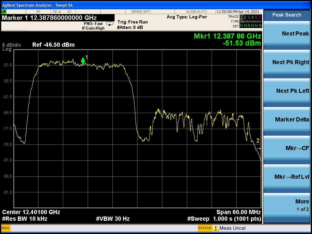The width and height of the screenshot is (312, 234).
Task: Click the #Sweep 1.000 s readout
Action: [224, 219]
